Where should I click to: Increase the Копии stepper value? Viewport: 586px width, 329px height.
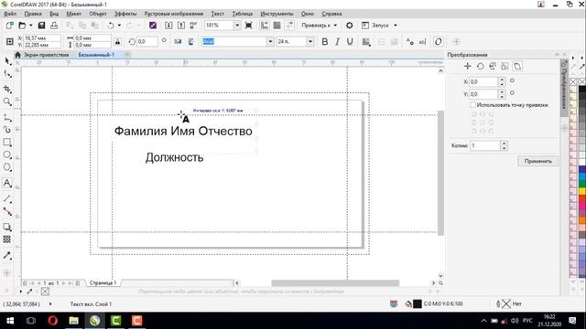click(x=504, y=143)
